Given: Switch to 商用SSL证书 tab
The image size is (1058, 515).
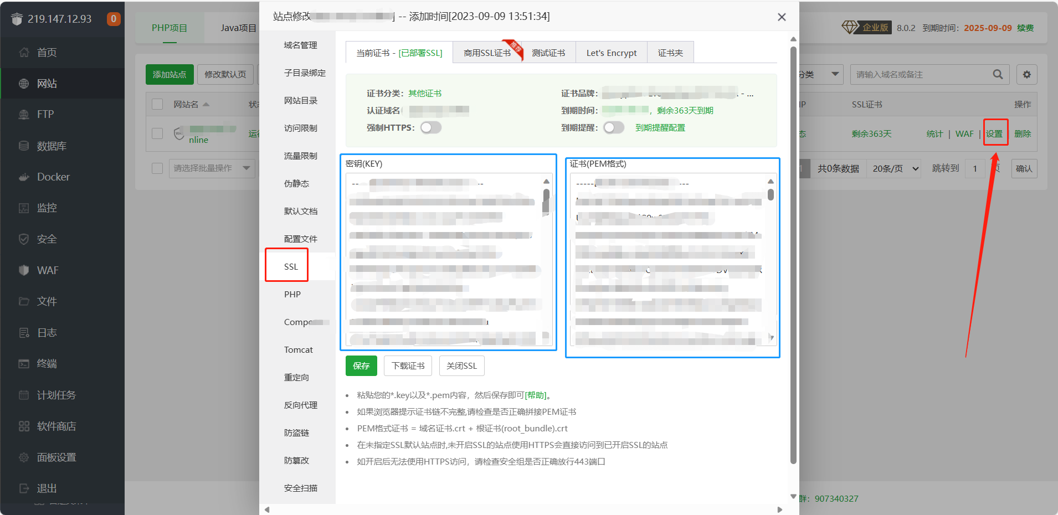Looking at the screenshot, I should [x=487, y=53].
